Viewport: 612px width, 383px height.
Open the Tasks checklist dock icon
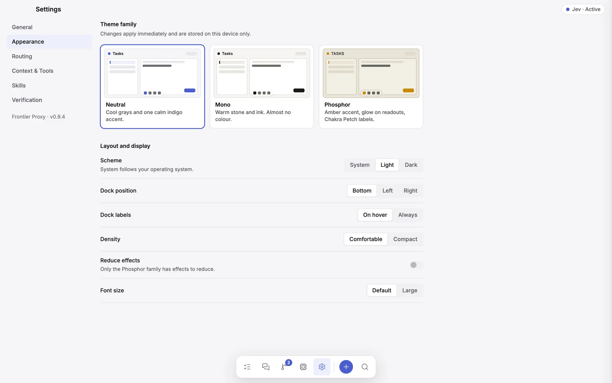coord(247,367)
